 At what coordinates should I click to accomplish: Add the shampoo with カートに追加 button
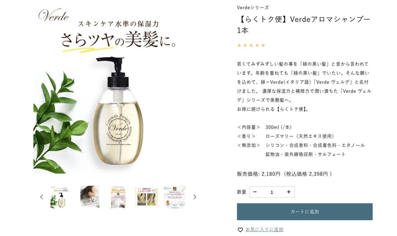(305, 212)
